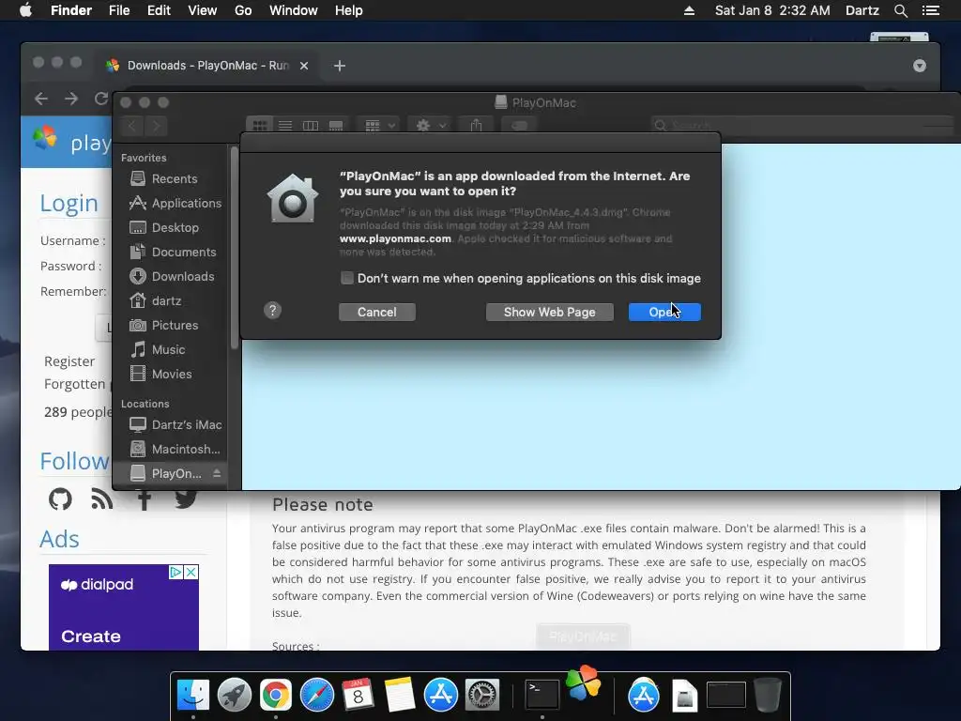The width and height of the screenshot is (961, 721).
Task: Select the Downloads - PlayOnMac tab
Action: [x=207, y=66]
